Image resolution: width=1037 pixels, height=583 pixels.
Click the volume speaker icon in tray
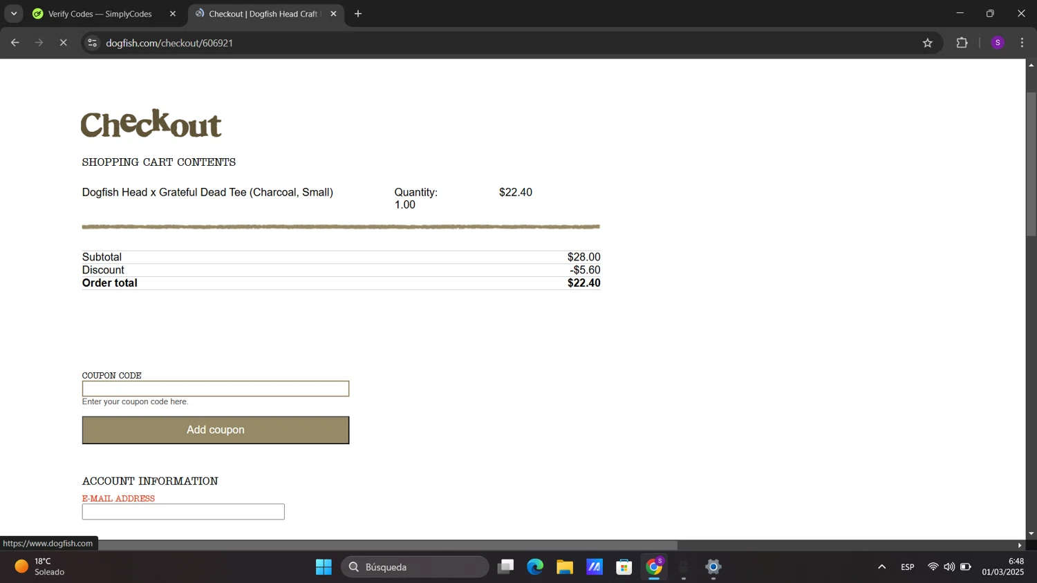point(949,567)
